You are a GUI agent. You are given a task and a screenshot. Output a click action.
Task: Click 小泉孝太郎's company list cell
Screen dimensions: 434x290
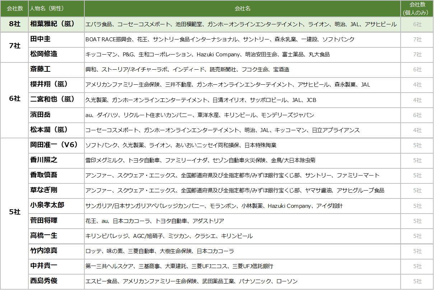pyautogui.click(x=242, y=206)
